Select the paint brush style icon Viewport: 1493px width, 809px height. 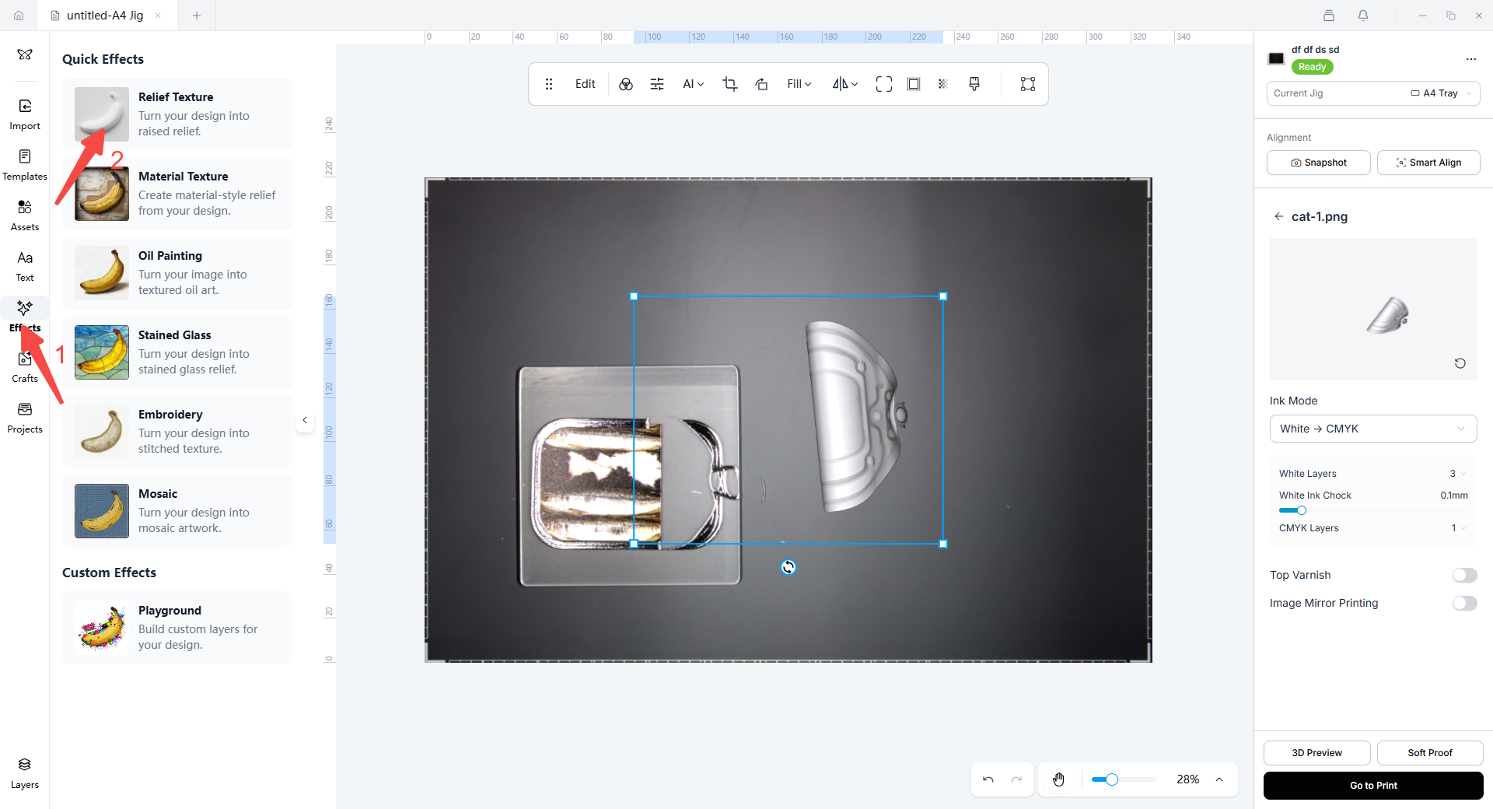[x=974, y=84]
